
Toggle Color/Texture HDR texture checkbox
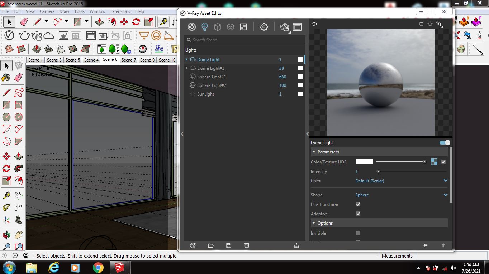[x=443, y=162]
